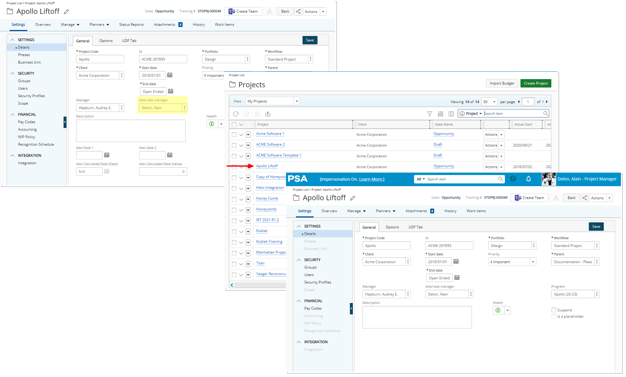Click Save in the bottom-right window

[596, 227]
